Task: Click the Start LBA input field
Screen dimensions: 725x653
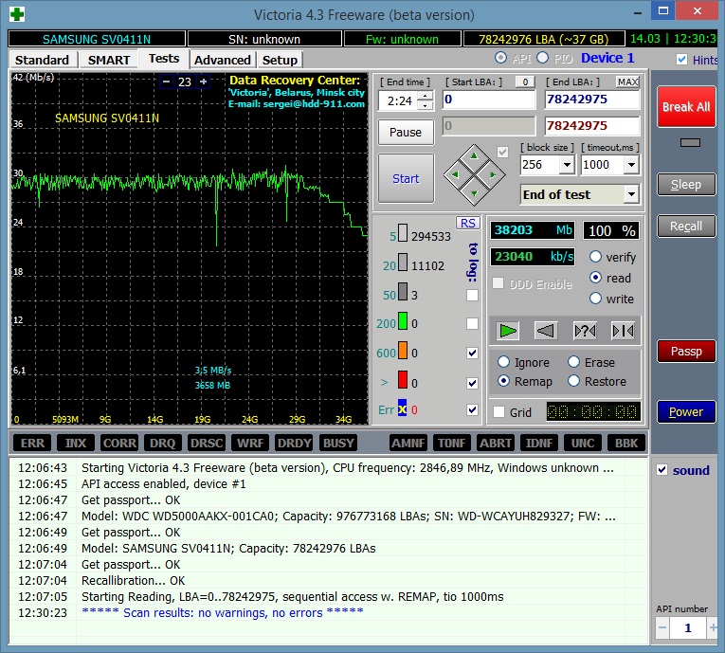Action: click(489, 100)
